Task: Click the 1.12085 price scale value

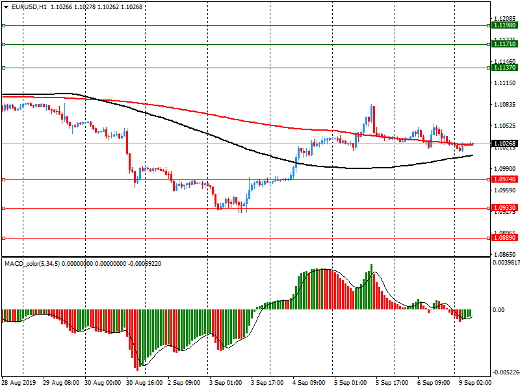Action: [505, 19]
